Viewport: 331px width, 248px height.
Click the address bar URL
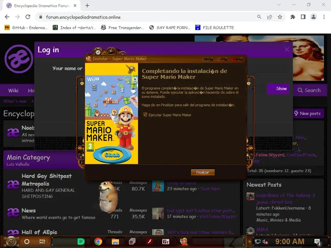(x=83, y=17)
